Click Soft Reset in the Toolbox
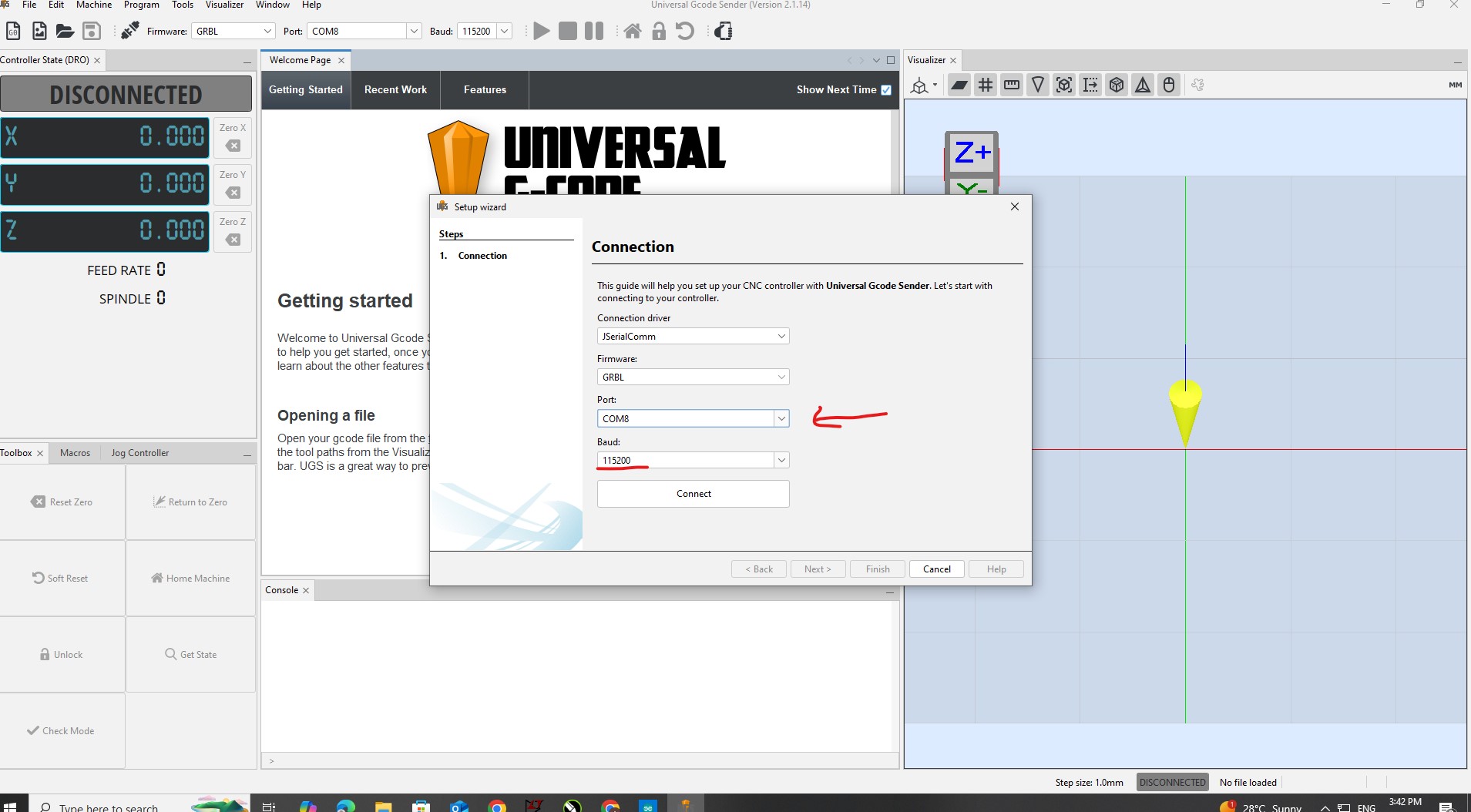Image resolution: width=1471 pixels, height=812 pixels. pos(62,578)
